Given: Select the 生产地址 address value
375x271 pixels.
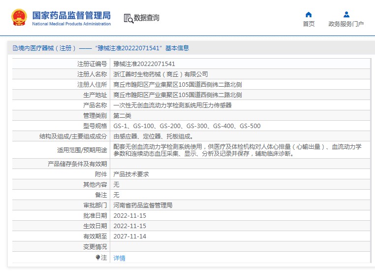Looking at the screenshot, I should tap(178, 95).
